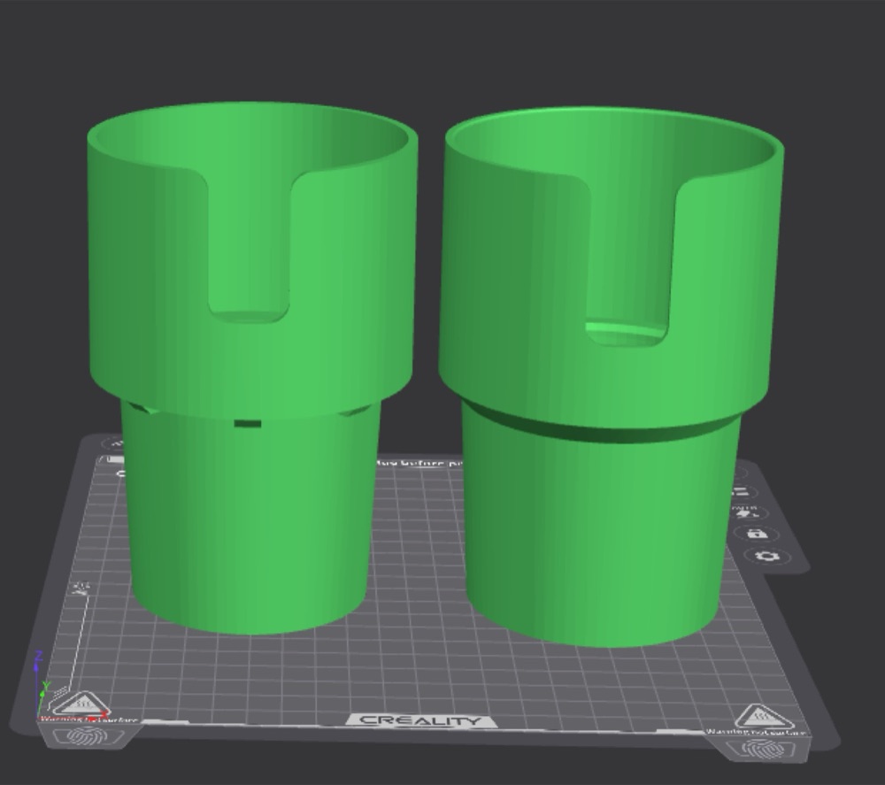Toggle the plate lock icon

tap(757, 534)
